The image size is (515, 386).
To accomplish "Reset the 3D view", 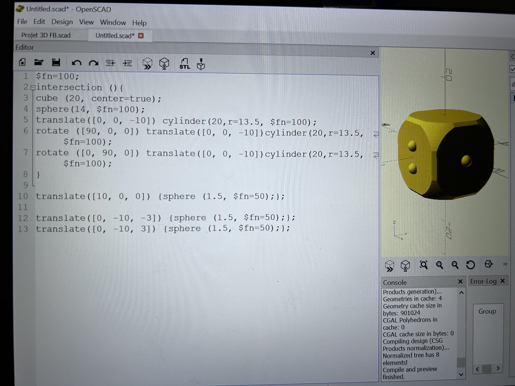I will pos(470,265).
